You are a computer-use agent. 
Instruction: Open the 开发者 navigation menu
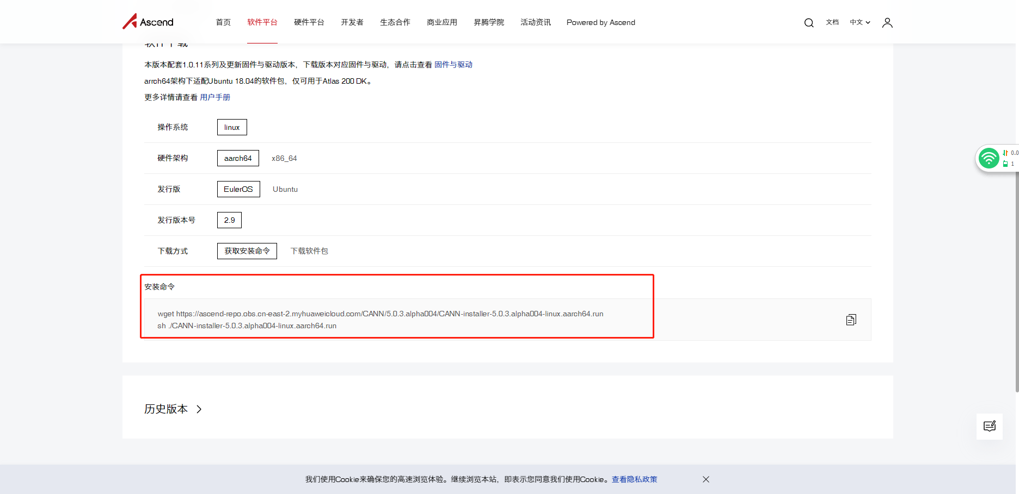352,22
